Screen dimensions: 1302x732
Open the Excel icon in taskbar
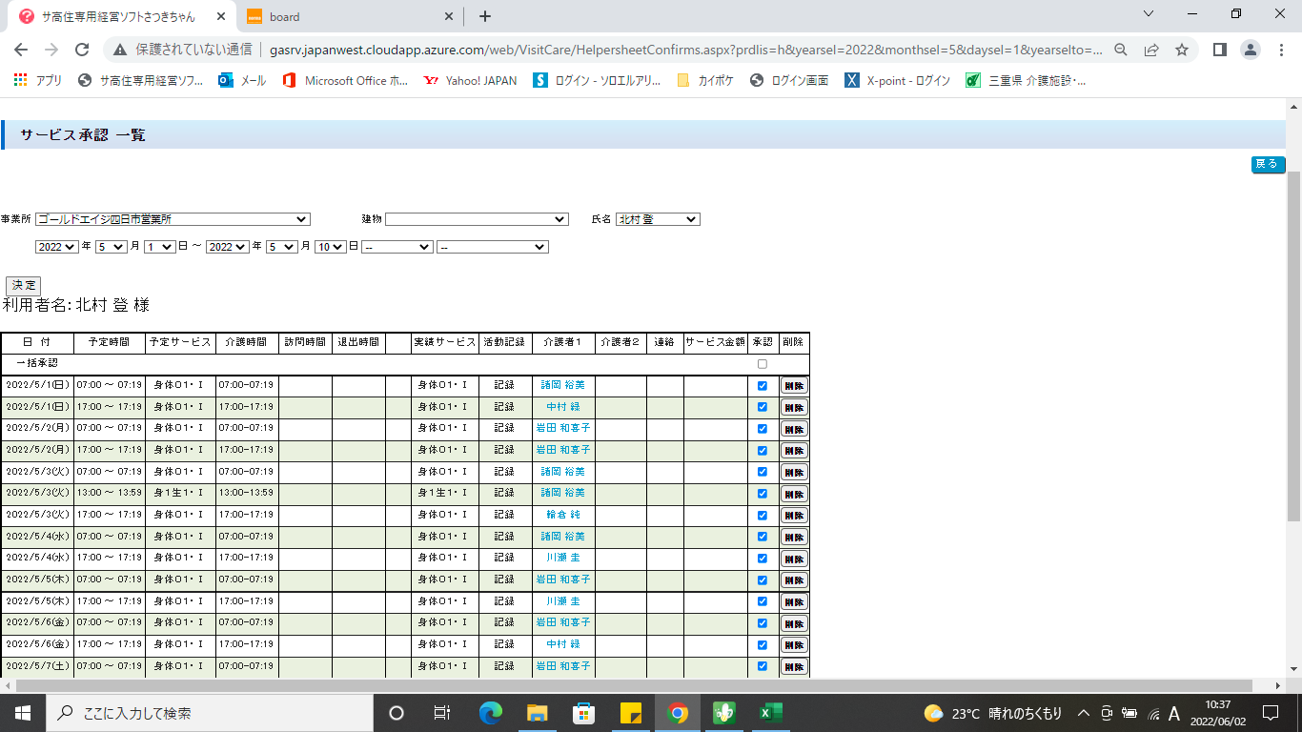770,713
